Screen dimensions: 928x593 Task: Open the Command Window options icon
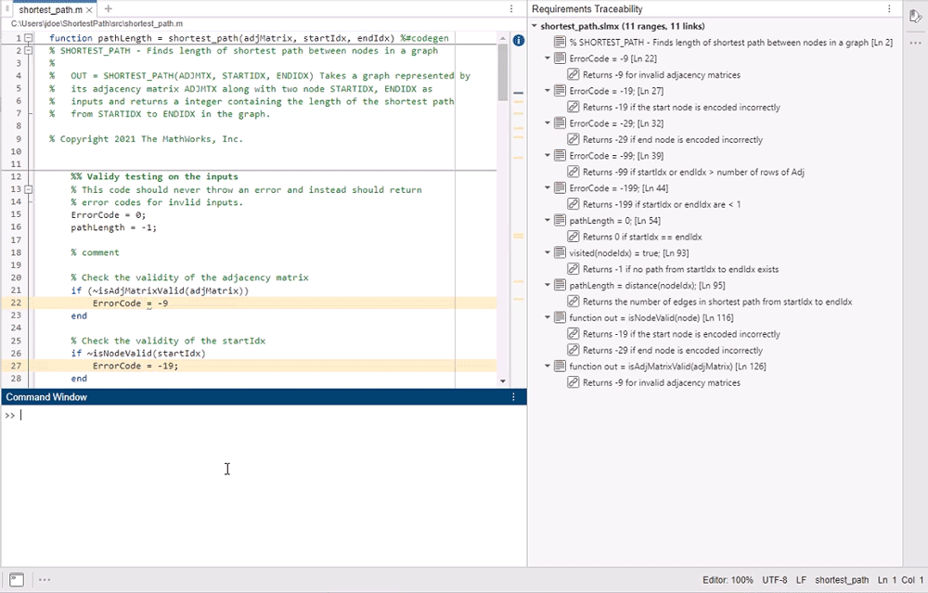[x=513, y=396]
